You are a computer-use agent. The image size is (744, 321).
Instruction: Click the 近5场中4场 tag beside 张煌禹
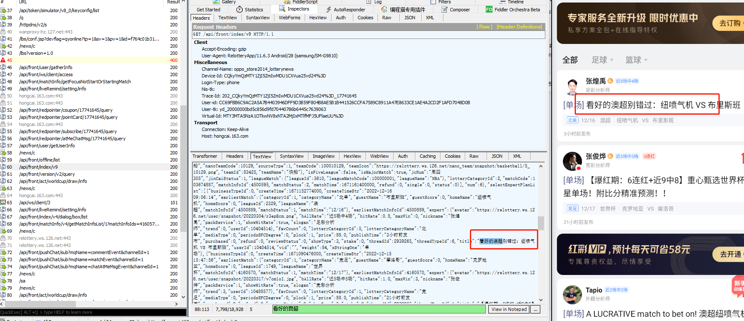pos(627,81)
